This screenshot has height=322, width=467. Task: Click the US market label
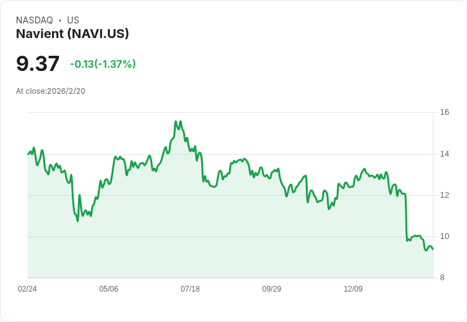[x=73, y=20]
